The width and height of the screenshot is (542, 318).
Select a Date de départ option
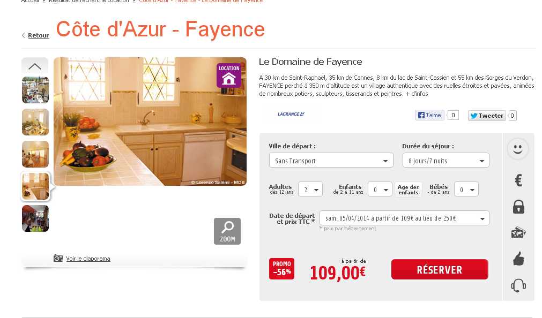click(x=404, y=218)
